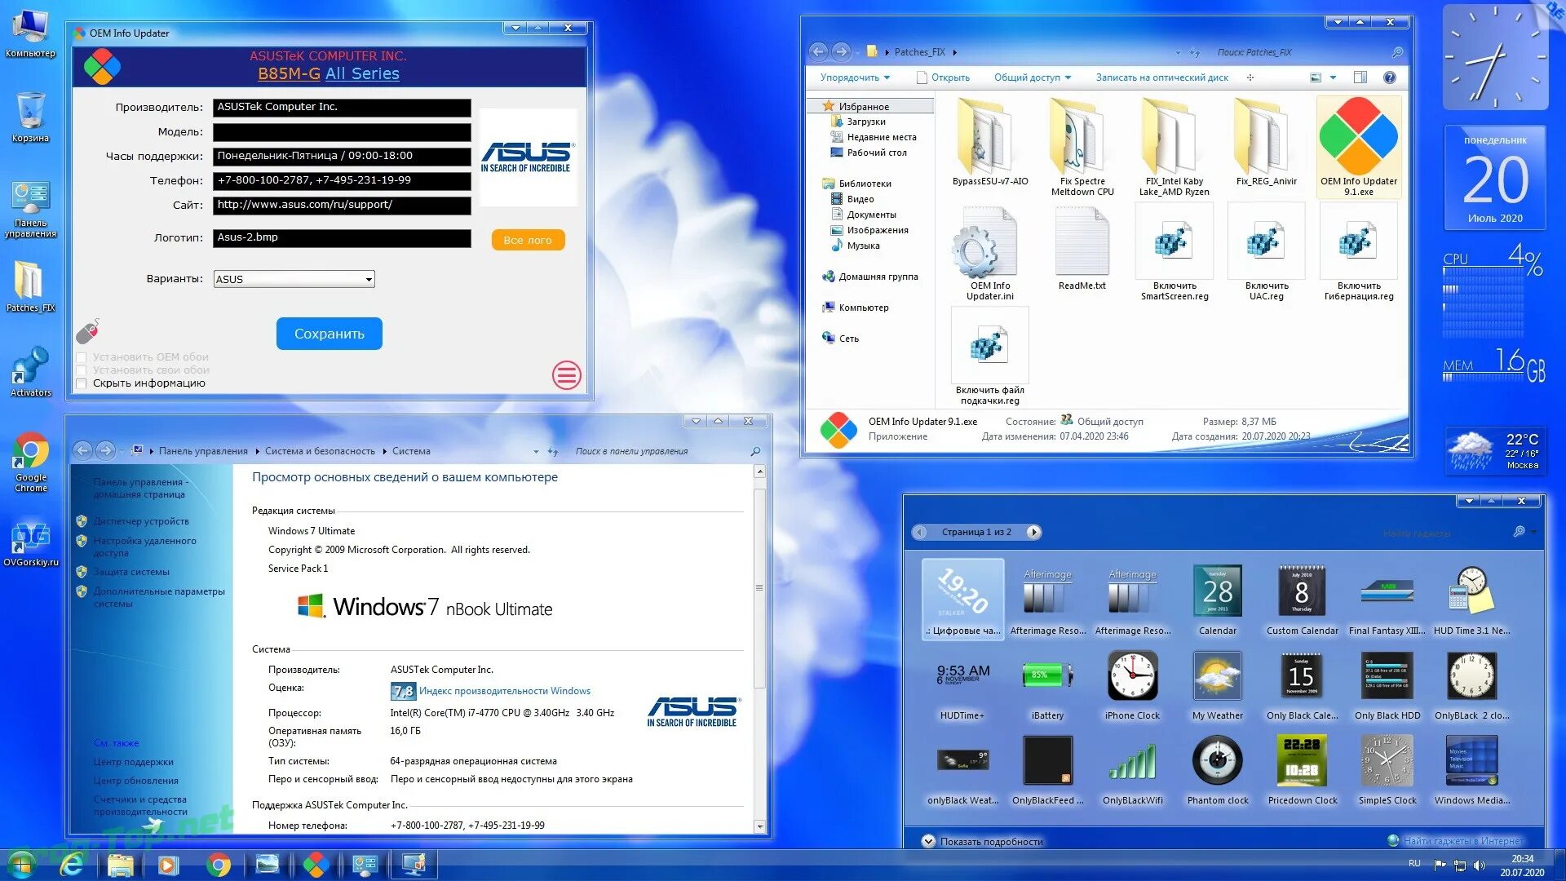The image size is (1566, 881).
Task: Open Индекс производительности Windows link
Action: coord(504,691)
